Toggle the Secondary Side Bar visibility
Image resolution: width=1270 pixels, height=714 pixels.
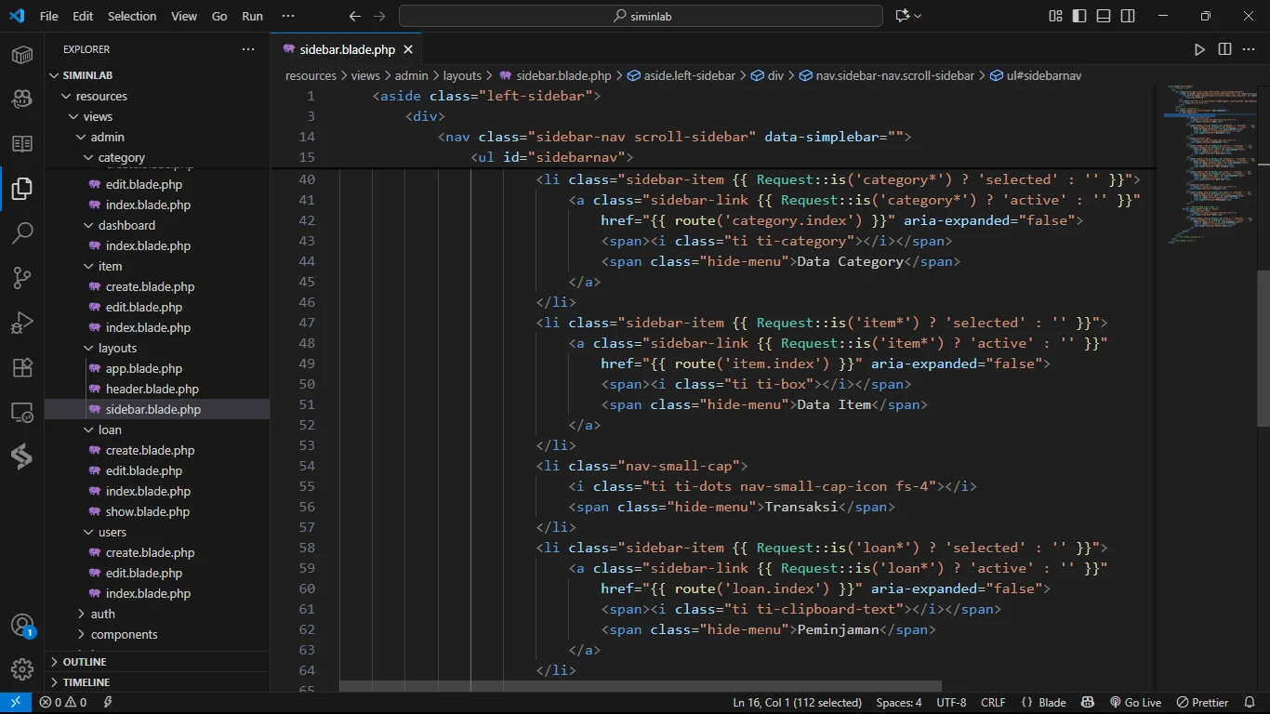[1128, 16]
